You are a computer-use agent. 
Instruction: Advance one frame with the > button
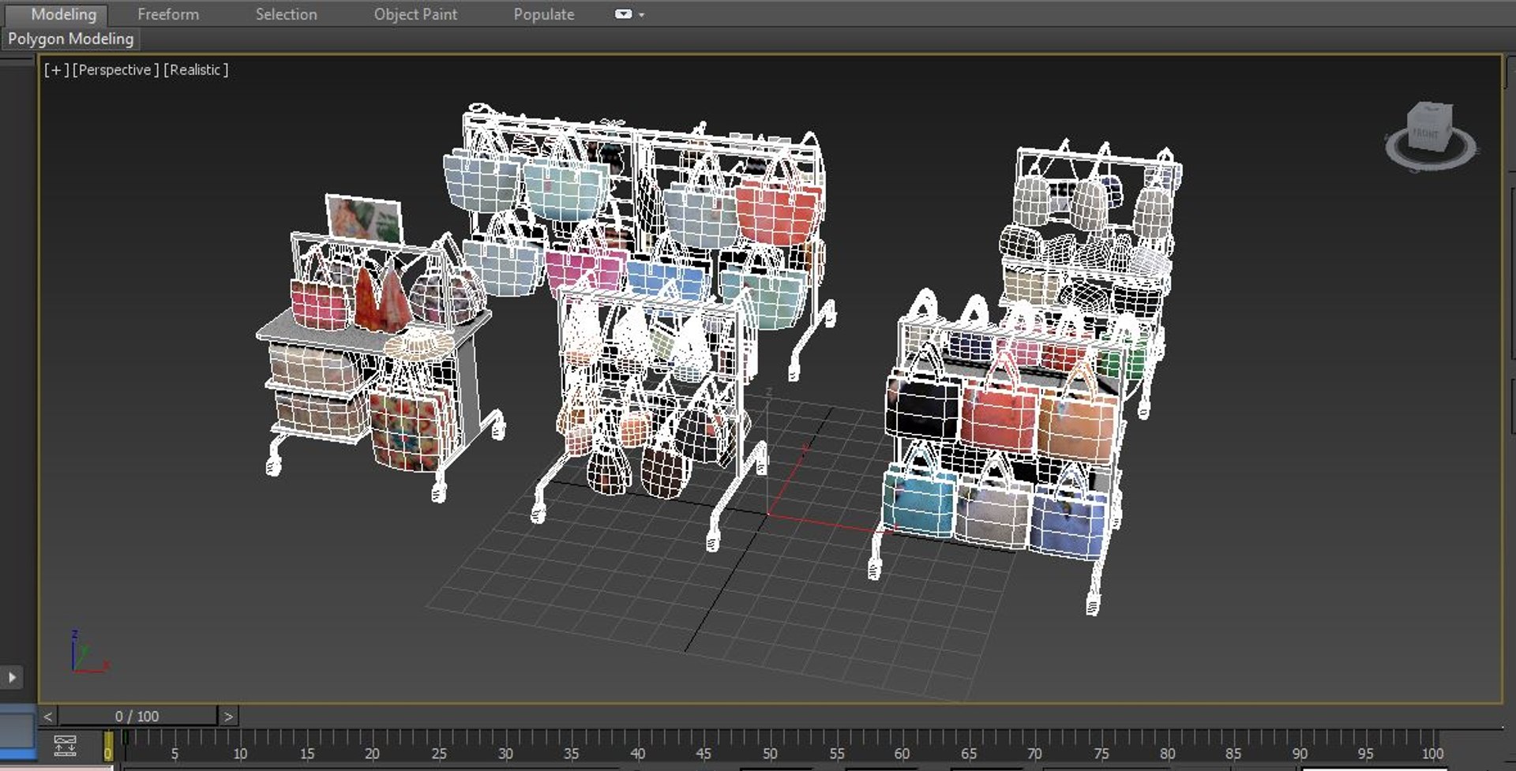tap(228, 716)
